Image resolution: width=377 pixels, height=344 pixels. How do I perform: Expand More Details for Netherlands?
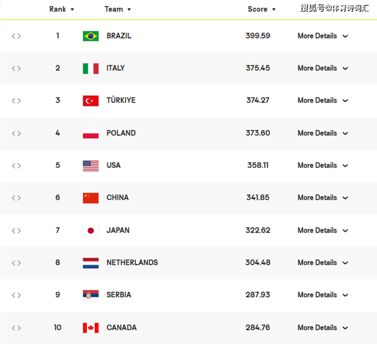[323, 263]
